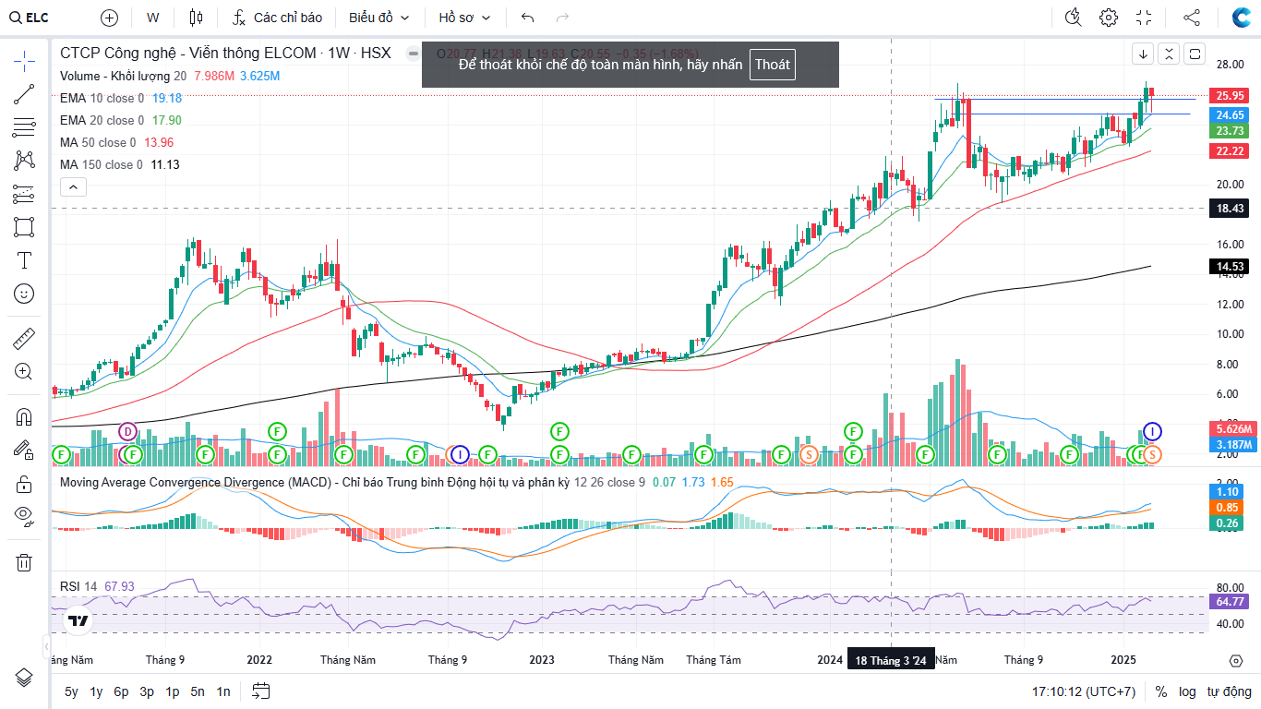Switch to the 6p time range
1261x709 pixels.
pyautogui.click(x=121, y=691)
